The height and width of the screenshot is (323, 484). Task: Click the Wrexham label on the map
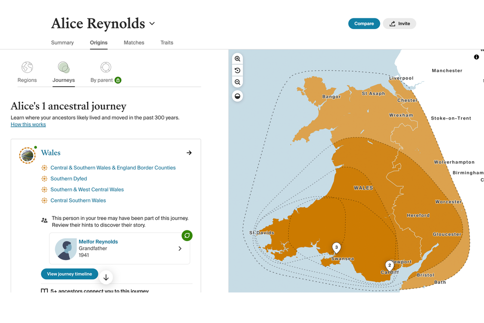(x=401, y=115)
